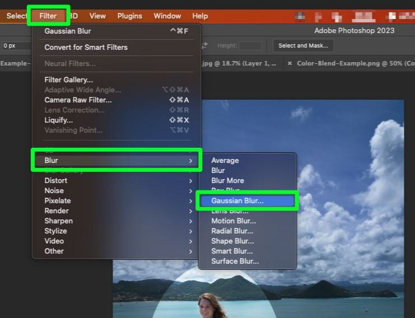The height and width of the screenshot is (318, 415).
Task: Select Blur More filter
Action: pos(248,180)
